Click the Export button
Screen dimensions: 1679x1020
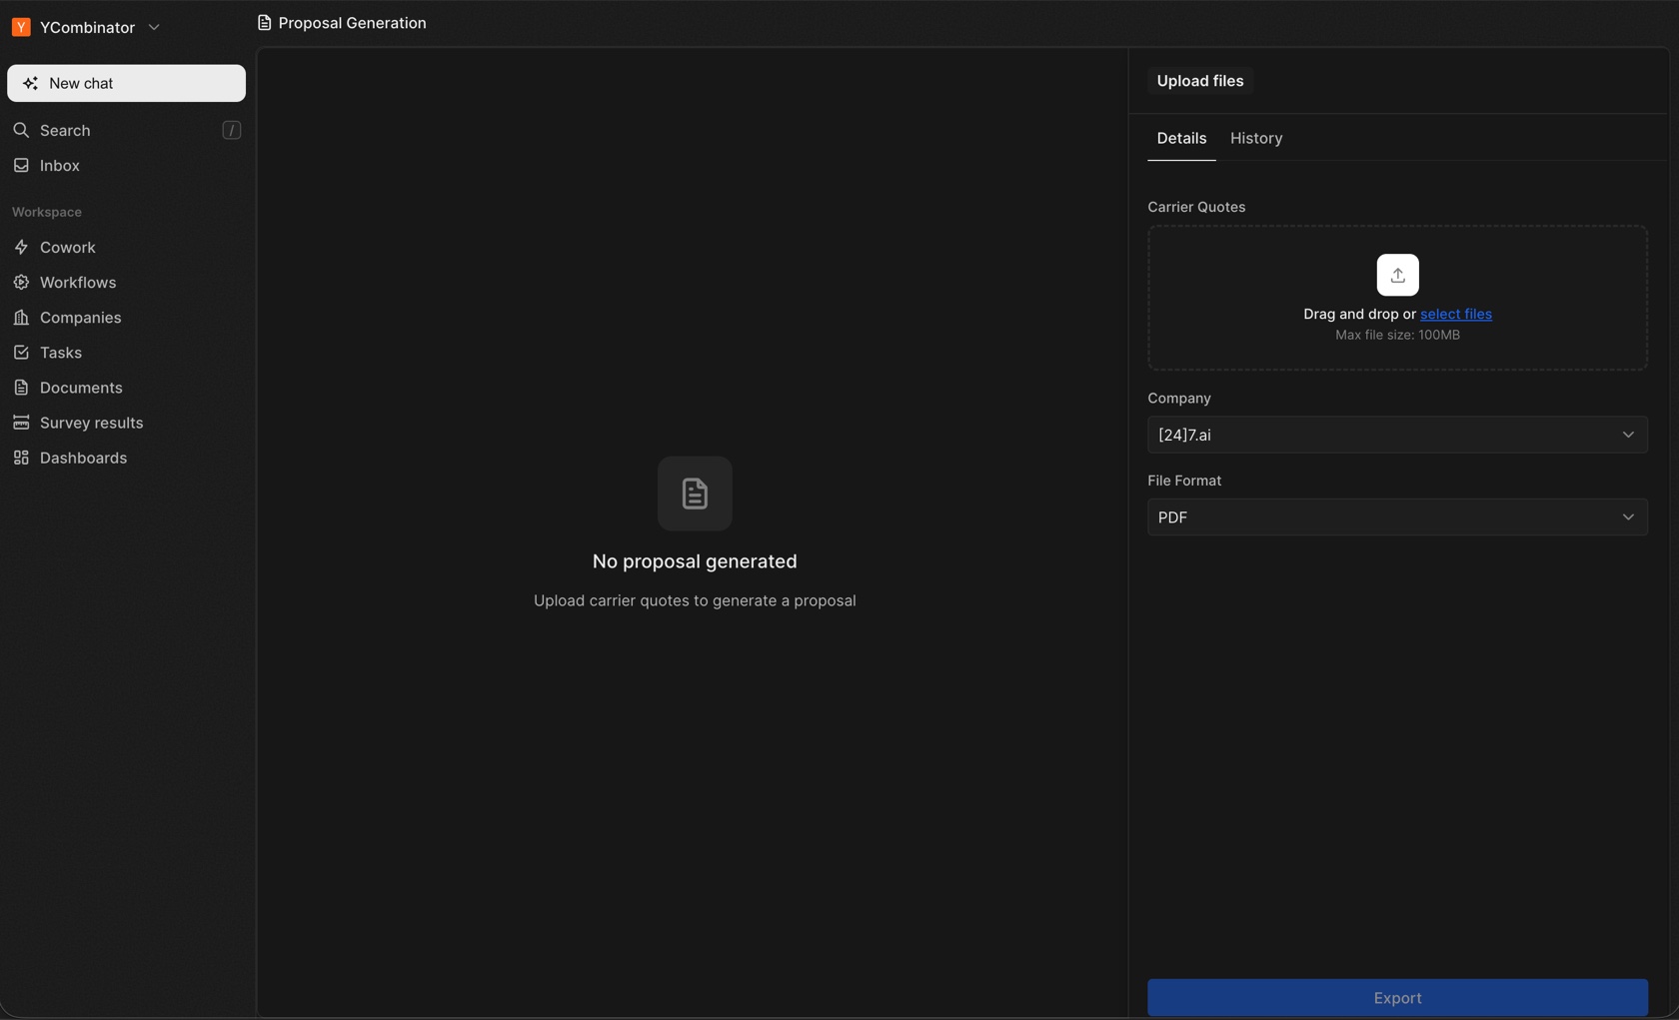pyautogui.click(x=1397, y=997)
